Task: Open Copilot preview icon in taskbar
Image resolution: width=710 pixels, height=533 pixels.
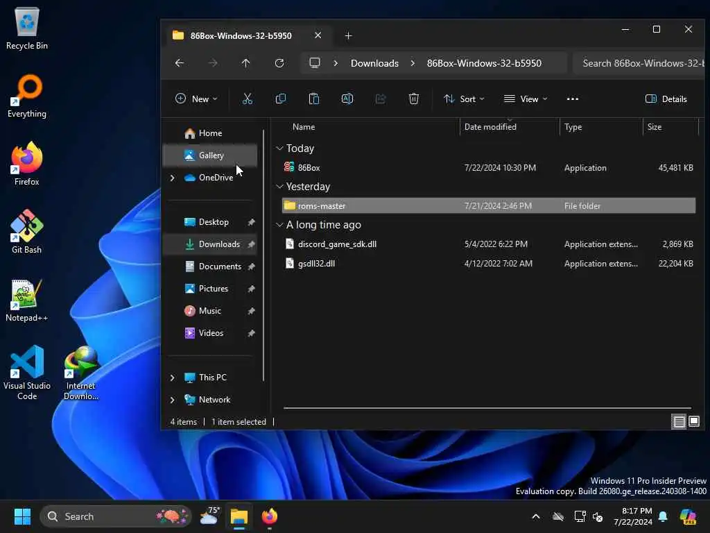Action: pos(689,516)
